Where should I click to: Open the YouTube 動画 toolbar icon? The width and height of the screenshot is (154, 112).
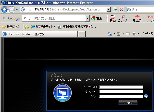(112, 18)
